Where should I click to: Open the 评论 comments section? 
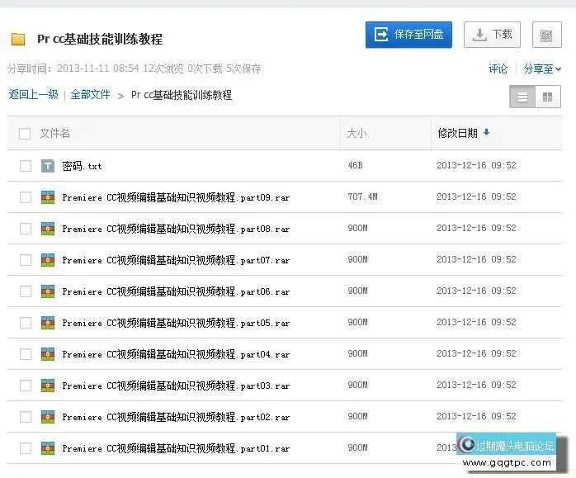click(x=498, y=69)
